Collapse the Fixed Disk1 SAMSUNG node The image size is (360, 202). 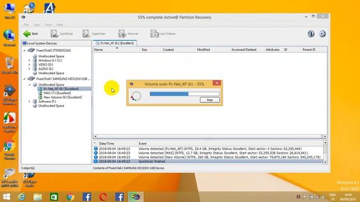pos(24,79)
